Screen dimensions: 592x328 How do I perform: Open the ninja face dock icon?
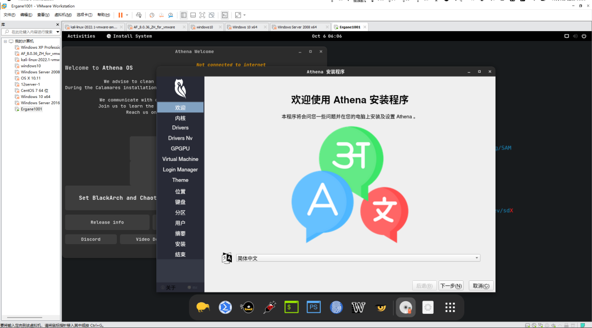click(247, 308)
